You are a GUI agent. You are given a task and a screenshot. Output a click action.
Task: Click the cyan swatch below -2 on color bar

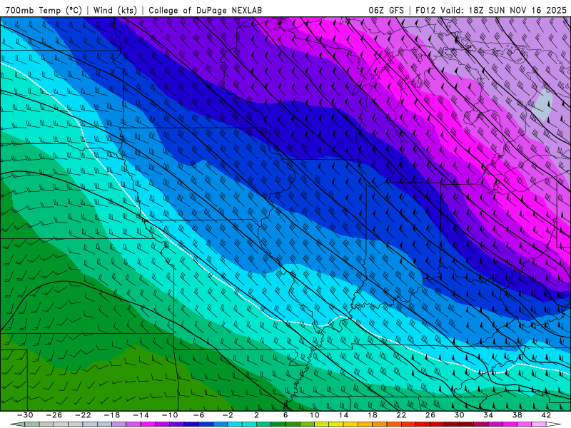point(235,424)
